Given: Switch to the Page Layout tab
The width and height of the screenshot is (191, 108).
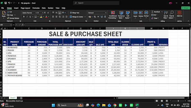Looking at the screenshot, I should point(25,8).
